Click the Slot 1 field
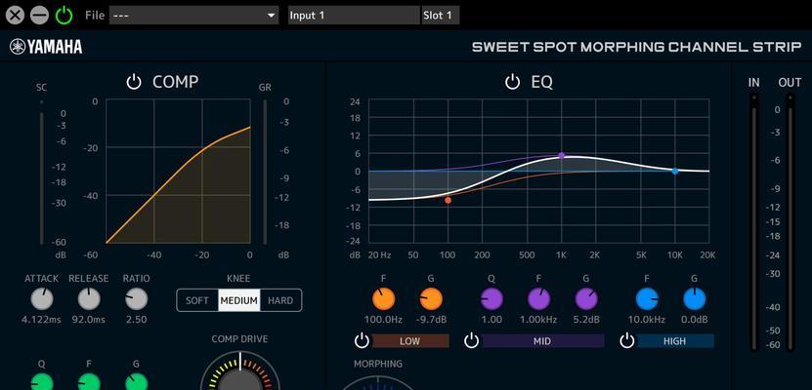This screenshot has width=812, height=390. [441, 16]
